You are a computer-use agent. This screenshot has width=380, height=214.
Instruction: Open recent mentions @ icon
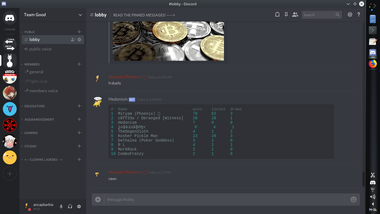pos(350,15)
